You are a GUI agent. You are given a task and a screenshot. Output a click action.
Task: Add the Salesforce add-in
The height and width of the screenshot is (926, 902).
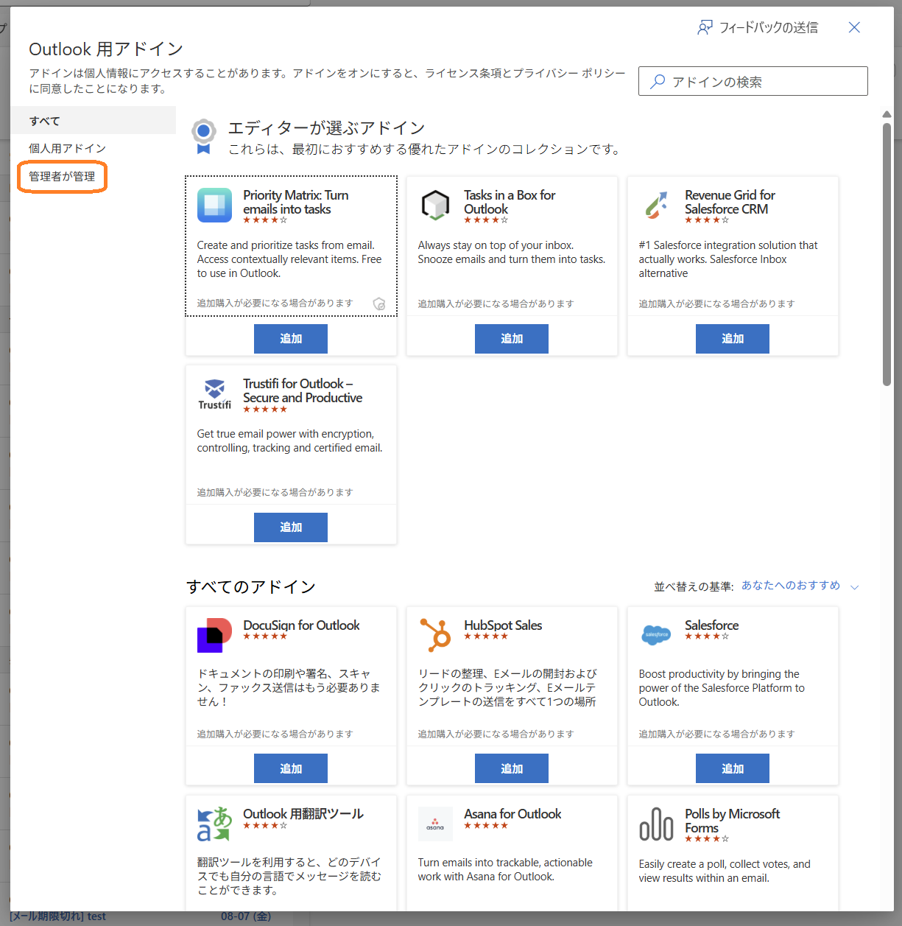pos(733,768)
